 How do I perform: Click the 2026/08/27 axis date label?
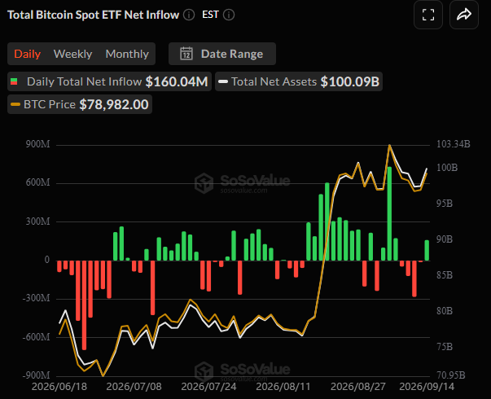(x=358, y=387)
